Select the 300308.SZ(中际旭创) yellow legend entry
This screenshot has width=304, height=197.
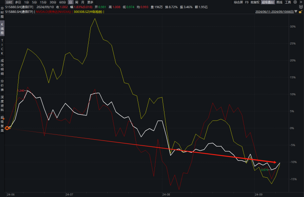pyautogui.click(x=88, y=12)
